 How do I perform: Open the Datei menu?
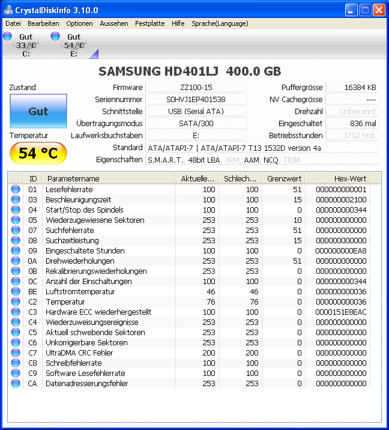click(13, 23)
